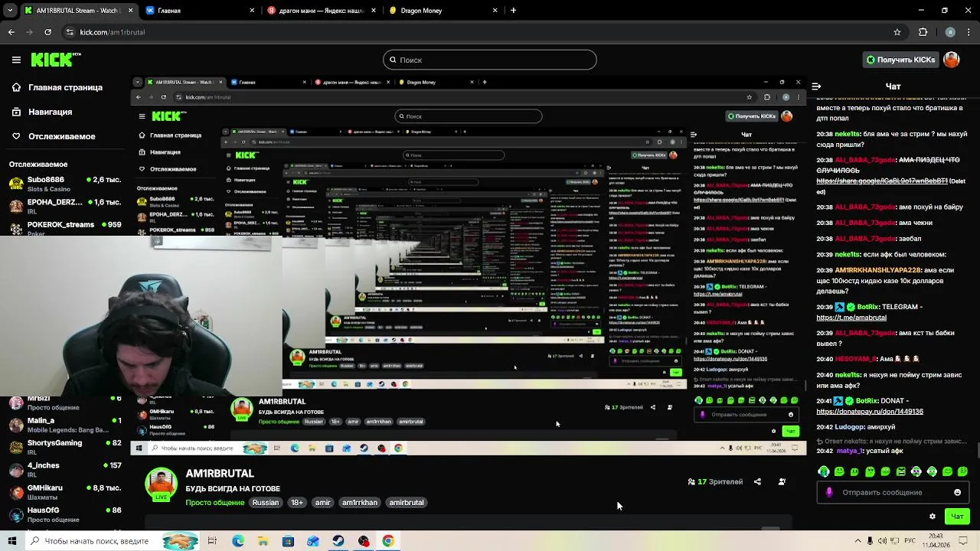Click the purple microphone icon in chat

(829, 492)
